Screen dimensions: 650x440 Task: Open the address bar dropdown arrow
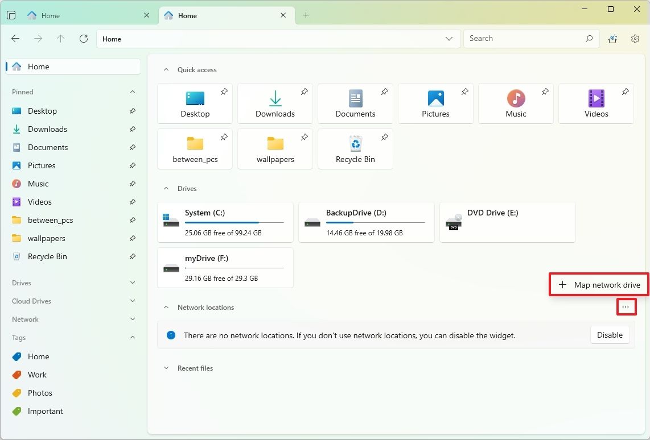click(x=449, y=39)
